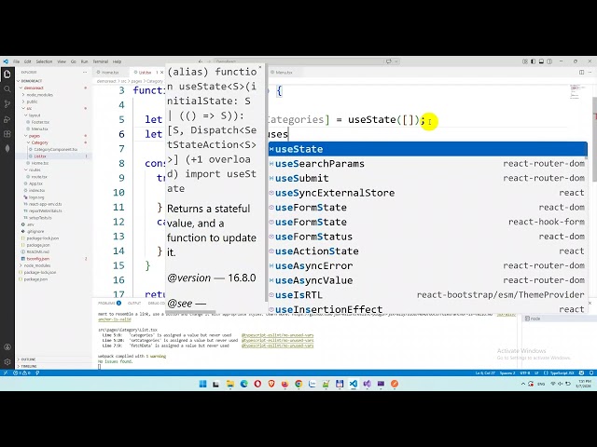Collapse the layout folder in Explorer
Screen dimensions: 597x447
coord(35,115)
